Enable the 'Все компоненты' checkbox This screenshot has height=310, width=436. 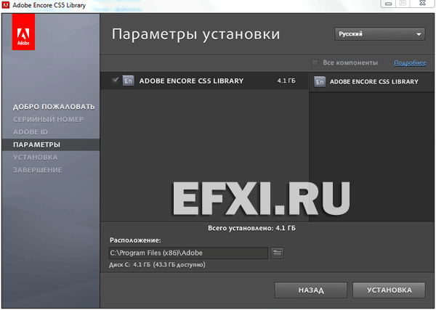pos(315,63)
